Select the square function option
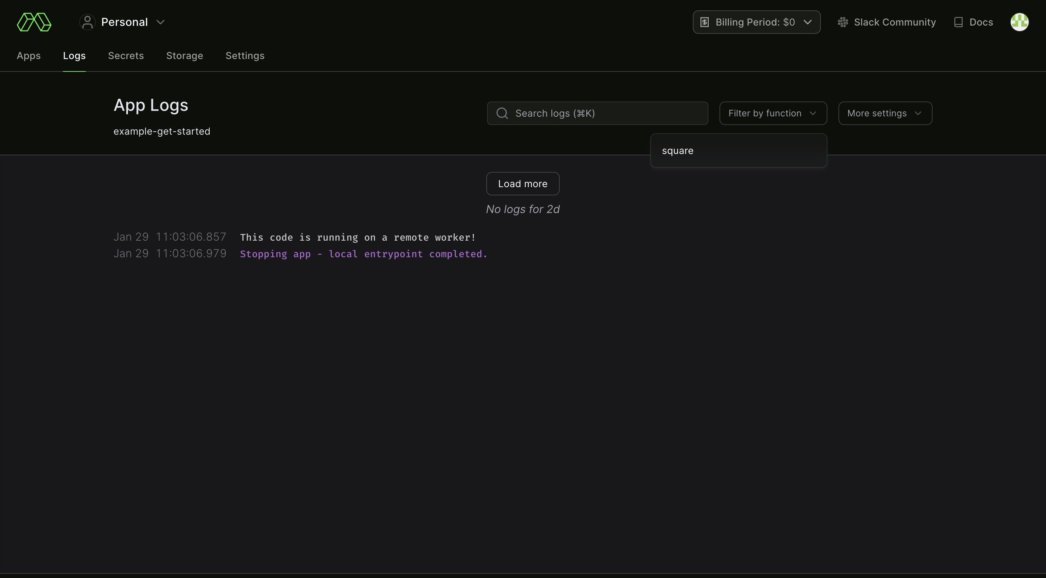Screen dimensions: 1046x578 point(739,151)
